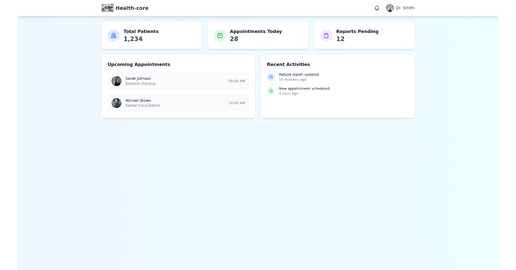Open the Upcoming Appointments section header

pyautogui.click(x=138, y=64)
